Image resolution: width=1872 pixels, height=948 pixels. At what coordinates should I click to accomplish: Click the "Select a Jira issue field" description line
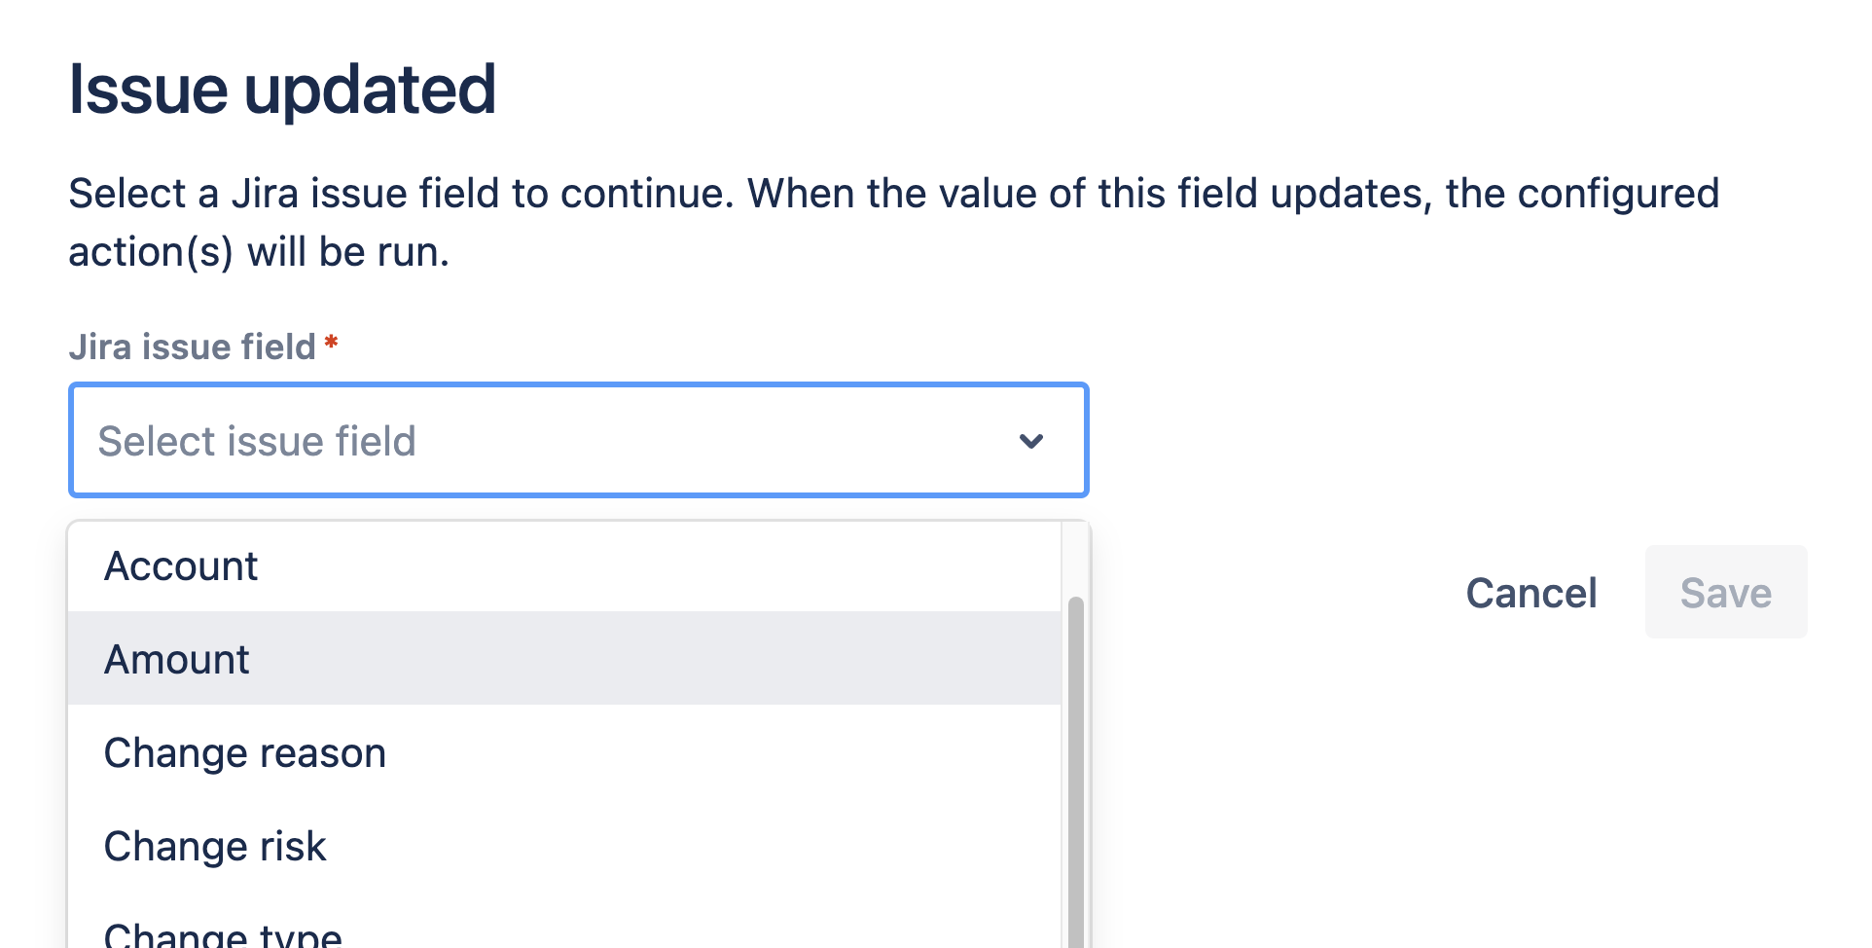(x=893, y=194)
